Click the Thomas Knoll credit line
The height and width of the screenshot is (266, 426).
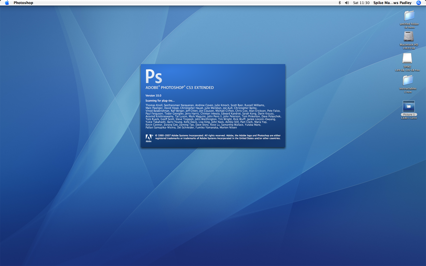(x=205, y=105)
